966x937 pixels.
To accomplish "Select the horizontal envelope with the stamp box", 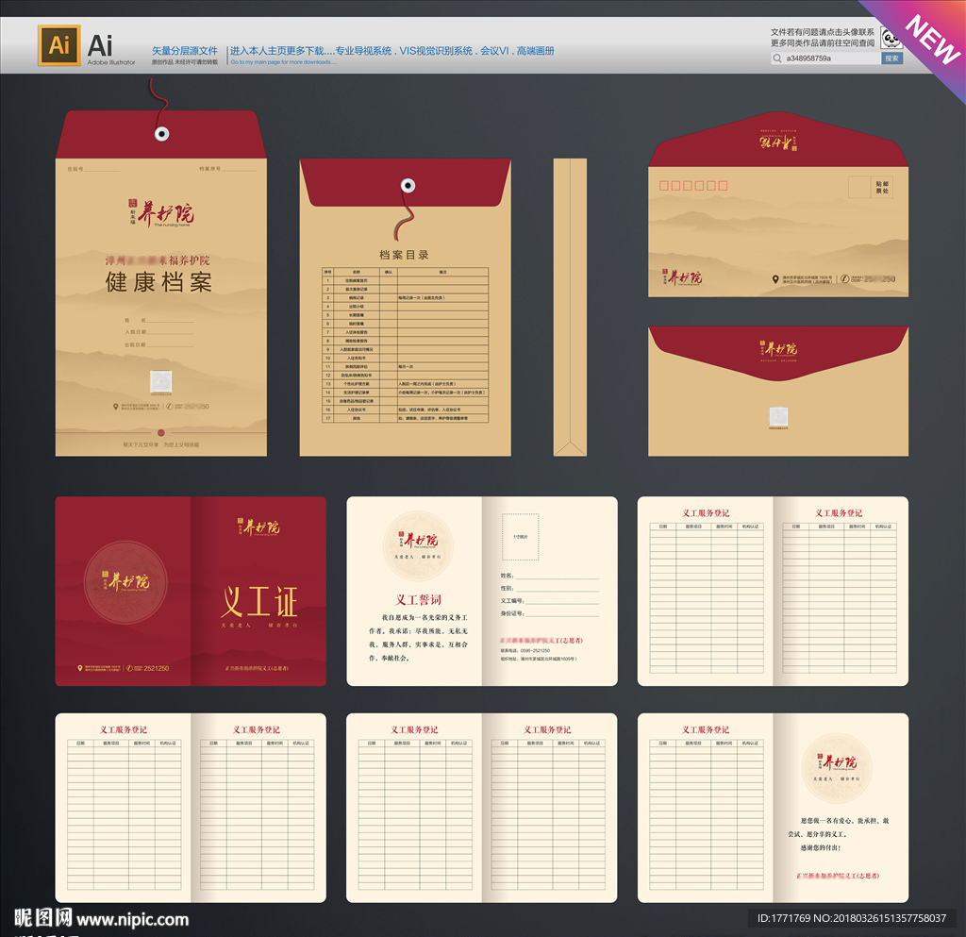I will coord(778,205).
